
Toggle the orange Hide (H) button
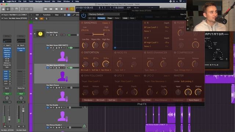coord(41,19)
